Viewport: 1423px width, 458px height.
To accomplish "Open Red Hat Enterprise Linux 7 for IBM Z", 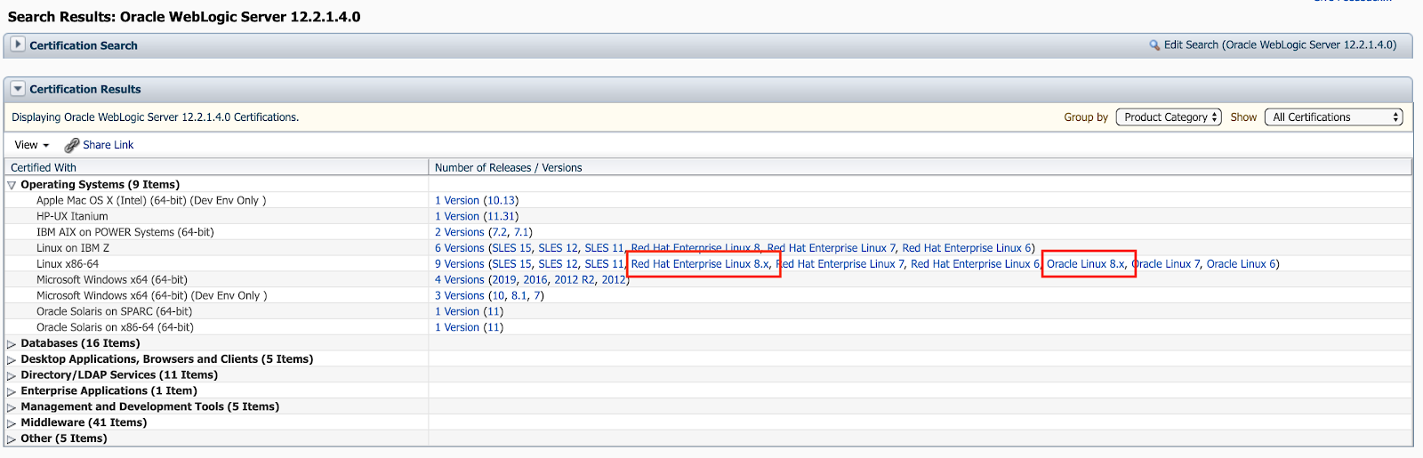I will (832, 248).
